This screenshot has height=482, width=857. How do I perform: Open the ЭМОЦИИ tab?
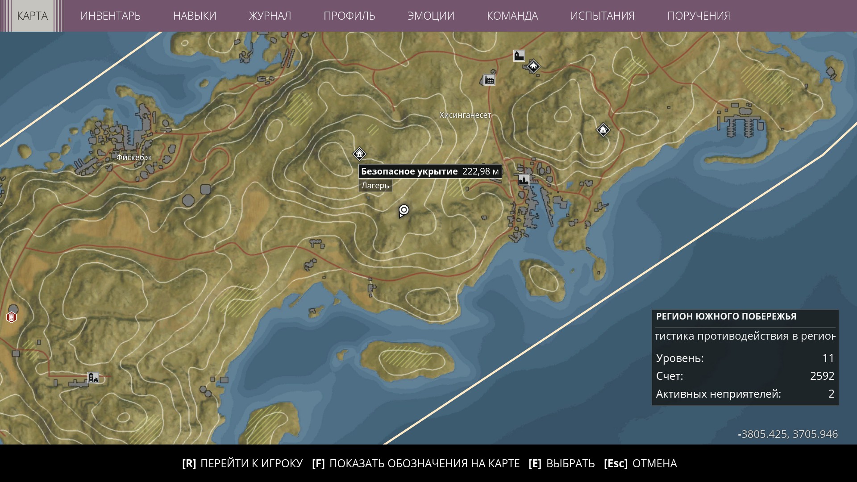click(431, 16)
